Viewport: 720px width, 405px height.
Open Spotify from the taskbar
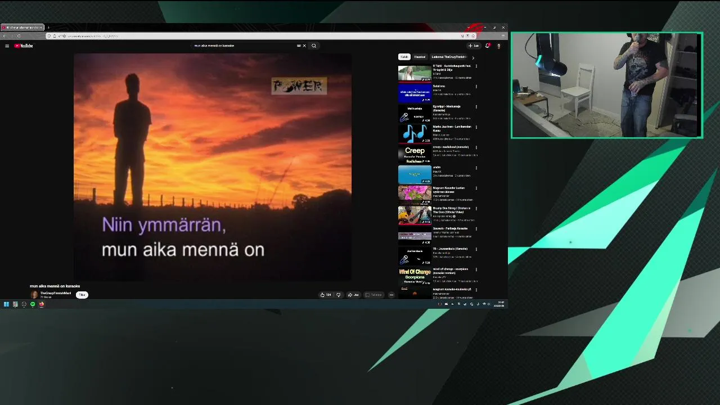pyautogui.click(x=33, y=304)
